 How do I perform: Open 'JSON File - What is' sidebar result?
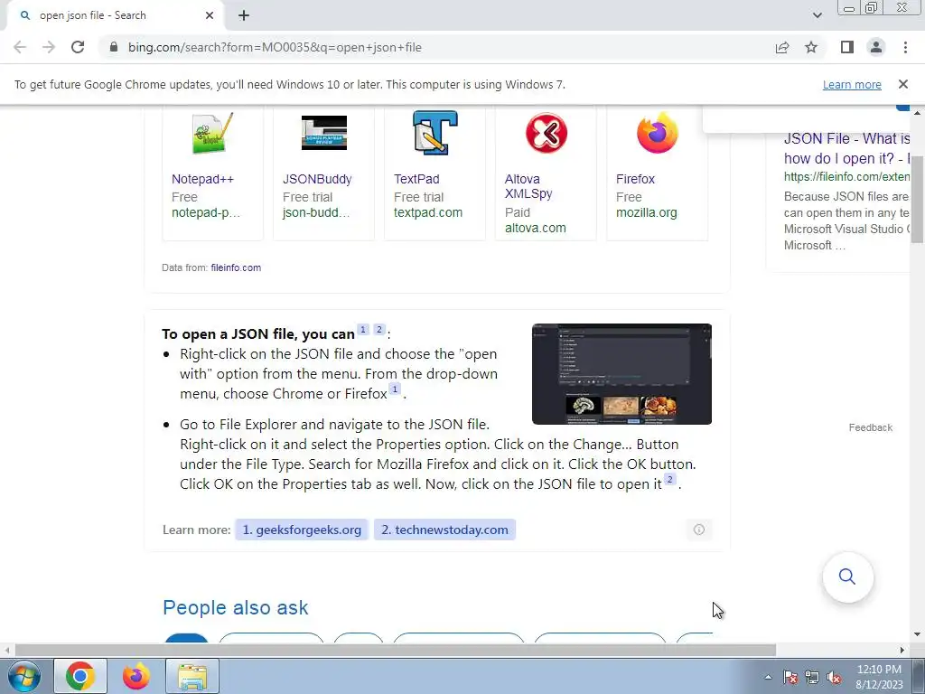coord(846,148)
